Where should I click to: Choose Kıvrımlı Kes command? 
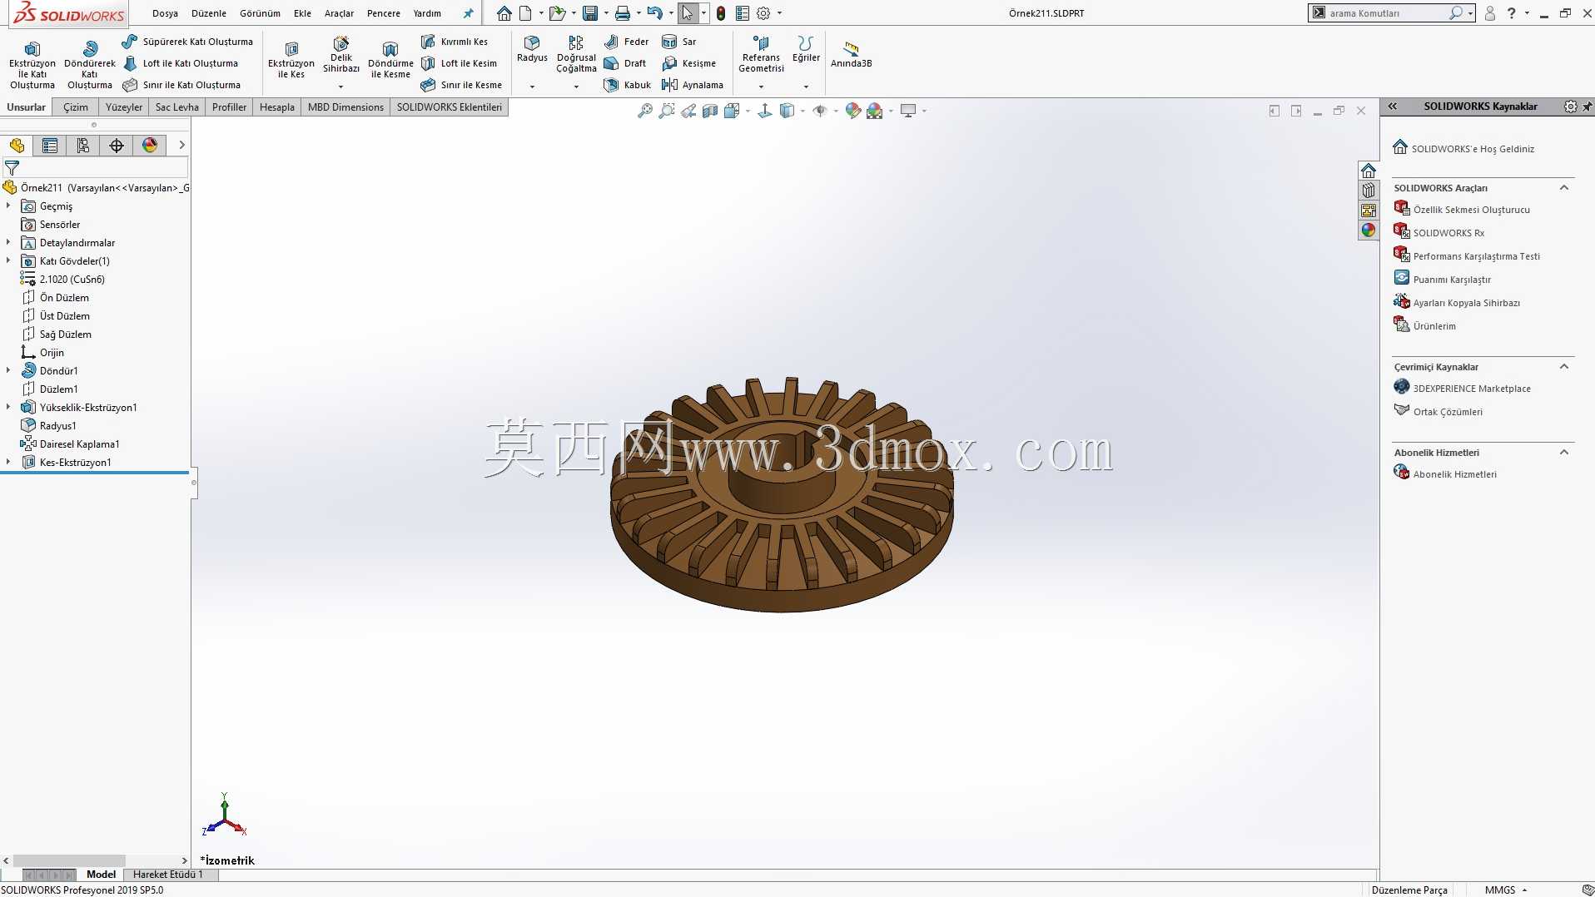pos(455,42)
